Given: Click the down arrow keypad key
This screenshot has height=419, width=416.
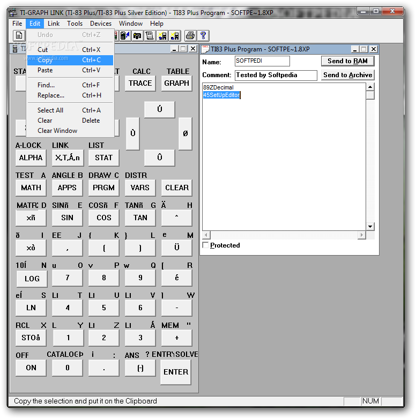Looking at the screenshot, I should 160,158.
